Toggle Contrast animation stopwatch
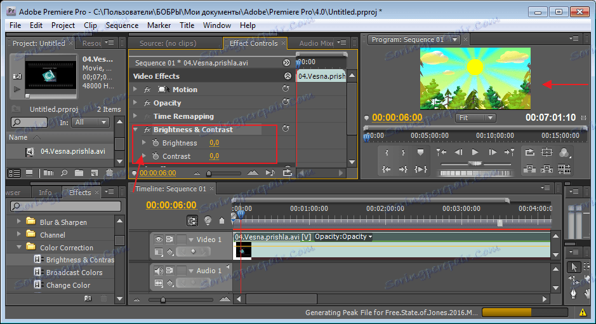Viewport: 596px width, 324px height. (x=156, y=156)
